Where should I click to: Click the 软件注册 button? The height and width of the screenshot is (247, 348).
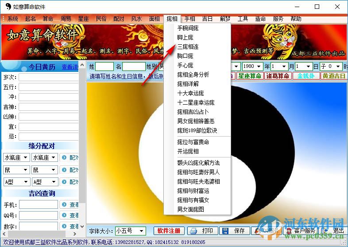[169, 231]
